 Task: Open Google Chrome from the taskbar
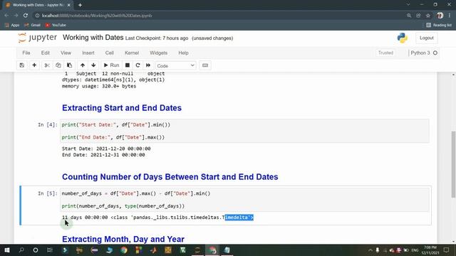click(x=124, y=250)
